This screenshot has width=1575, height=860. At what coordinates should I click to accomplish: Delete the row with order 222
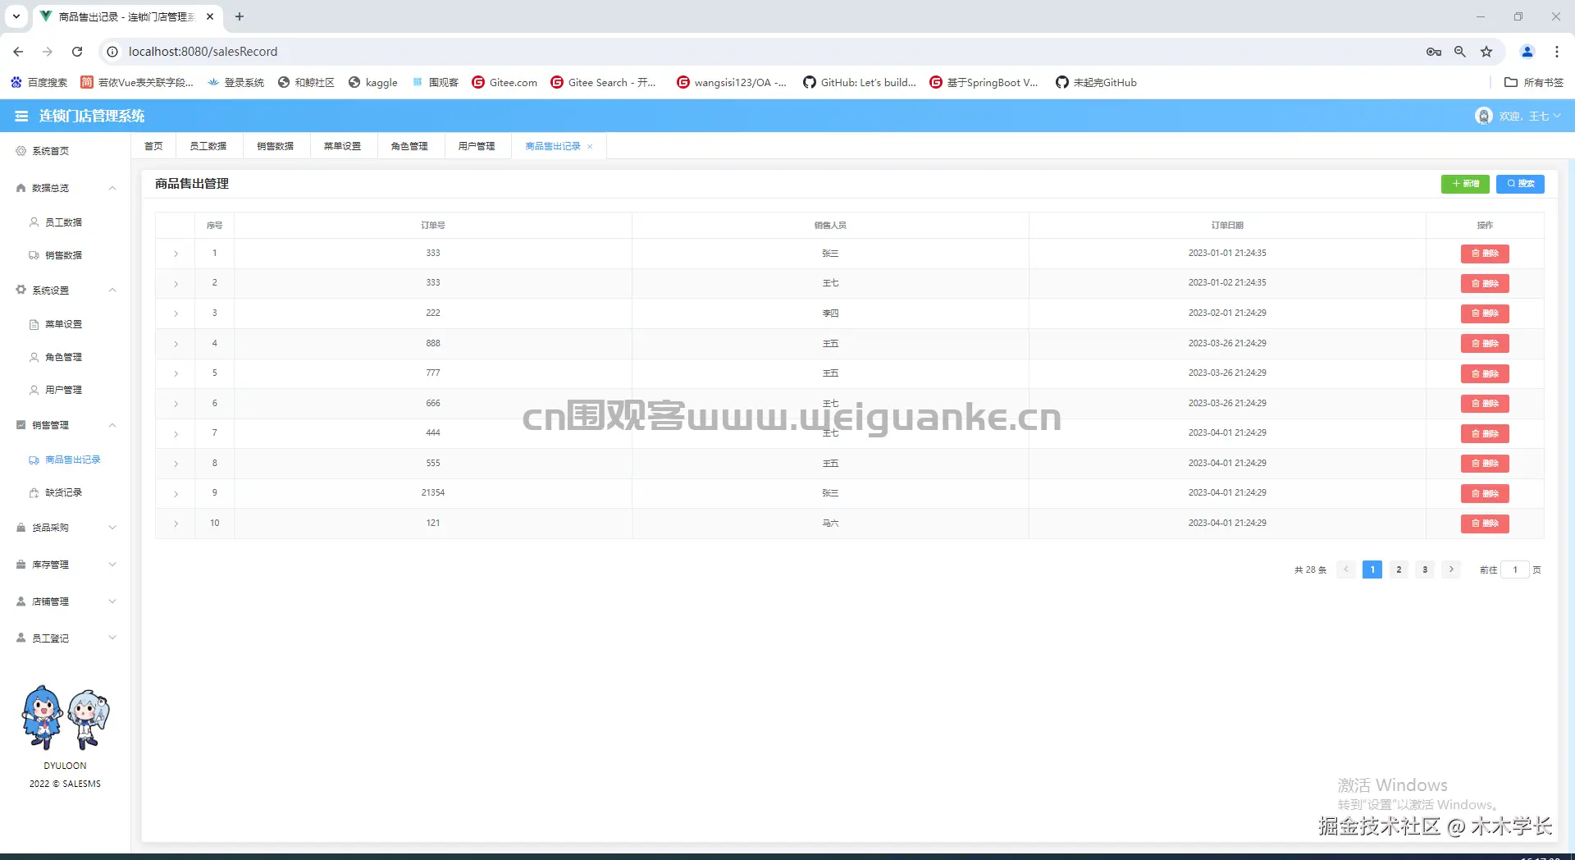pos(1485,313)
